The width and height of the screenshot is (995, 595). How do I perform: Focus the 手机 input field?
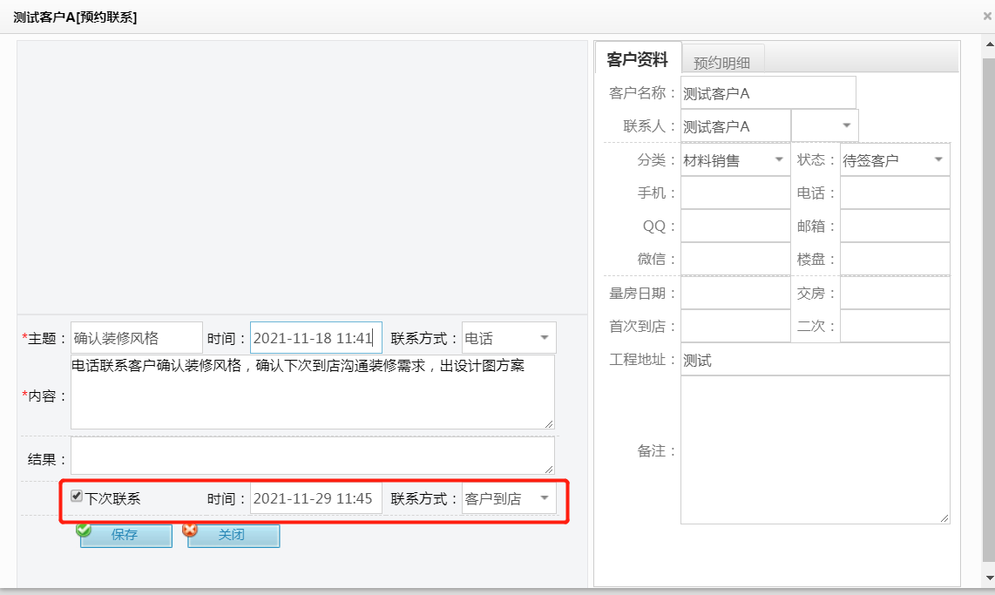tap(734, 193)
